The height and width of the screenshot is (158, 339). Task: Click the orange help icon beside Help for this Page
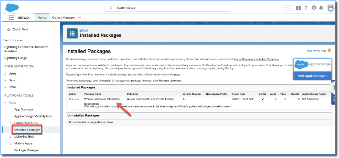click(329, 50)
